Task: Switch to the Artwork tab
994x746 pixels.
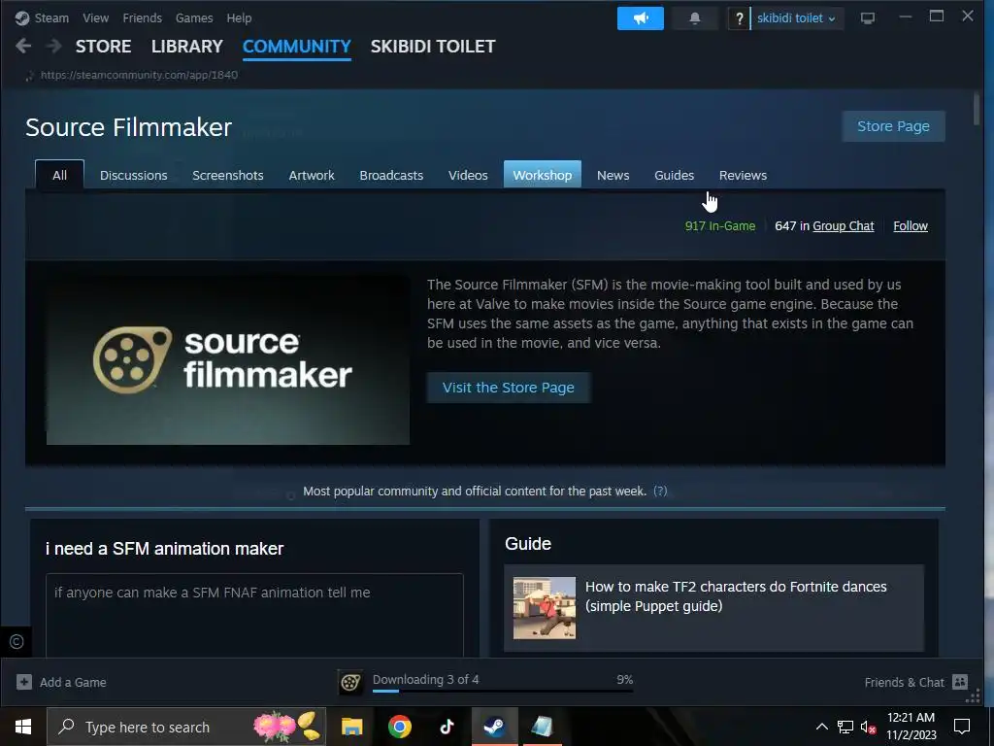Action: [x=312, y=175]
